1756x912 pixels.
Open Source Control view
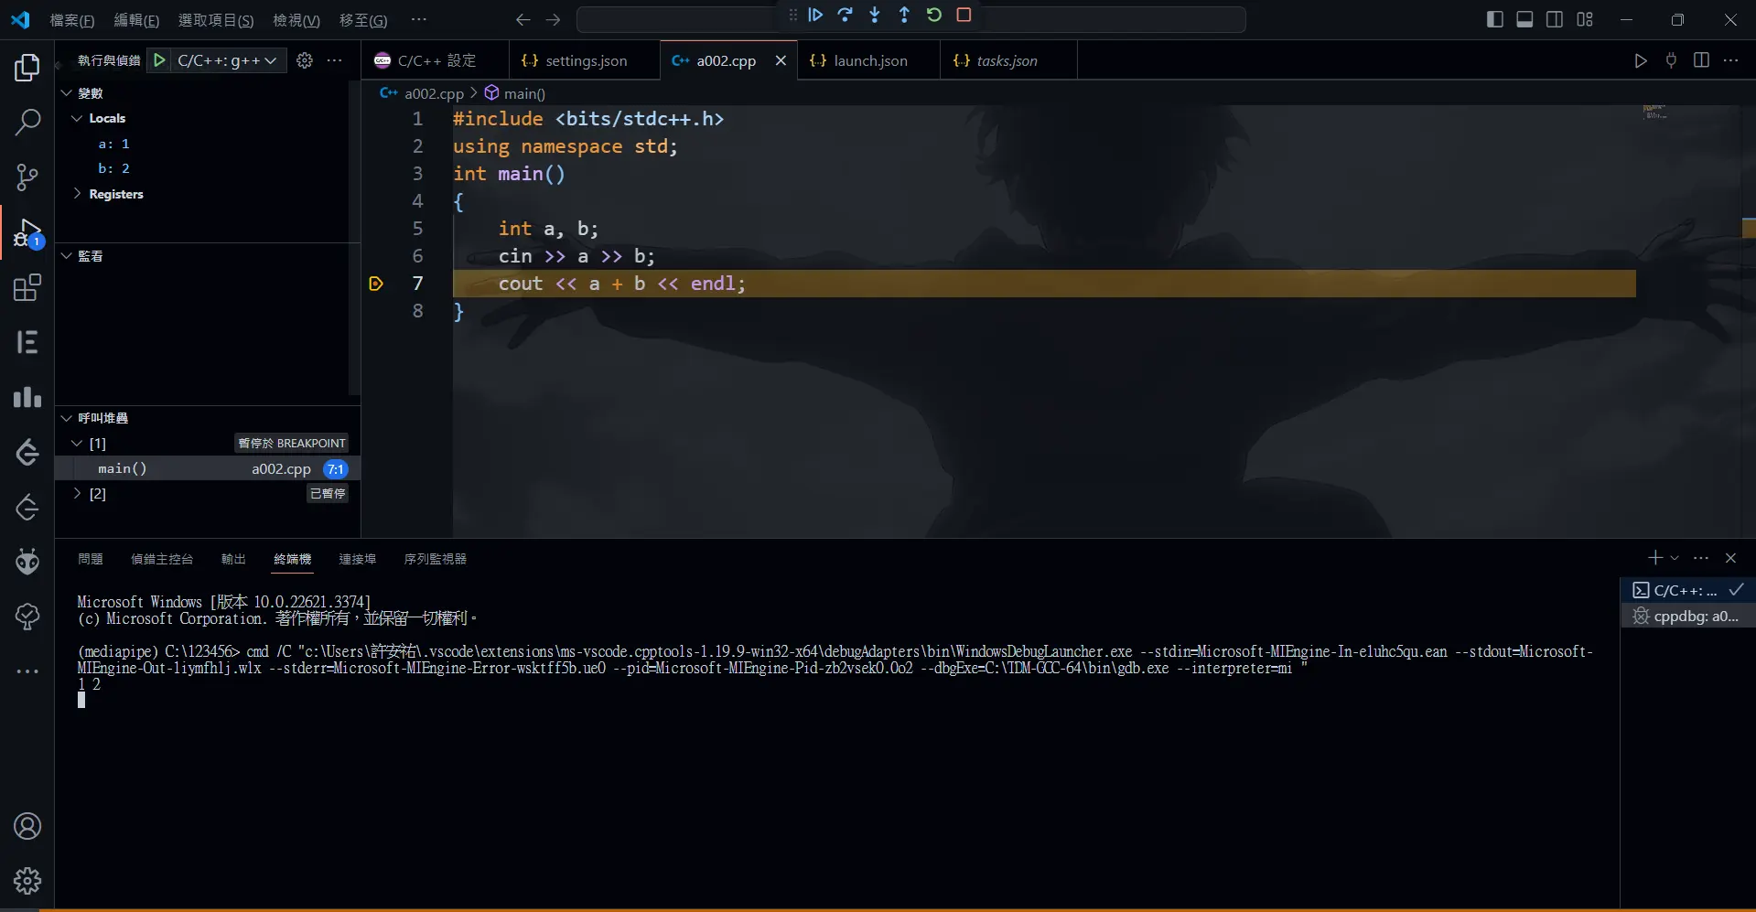point(27,177)
